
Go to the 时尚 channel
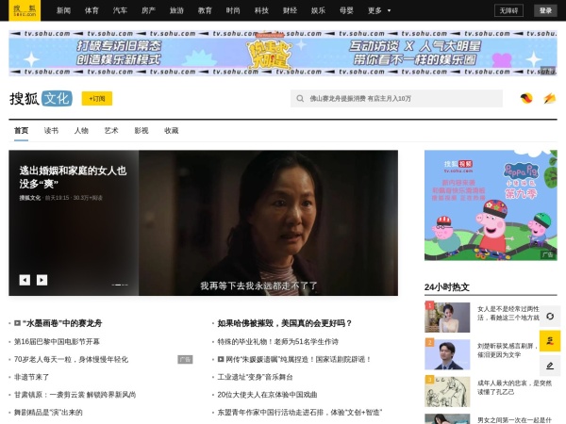click(233, 10)
